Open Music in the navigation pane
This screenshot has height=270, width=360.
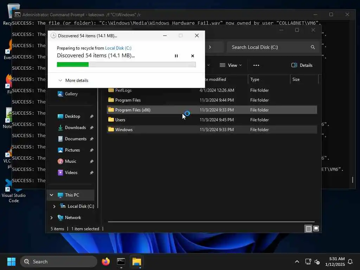tap(70, 161)
